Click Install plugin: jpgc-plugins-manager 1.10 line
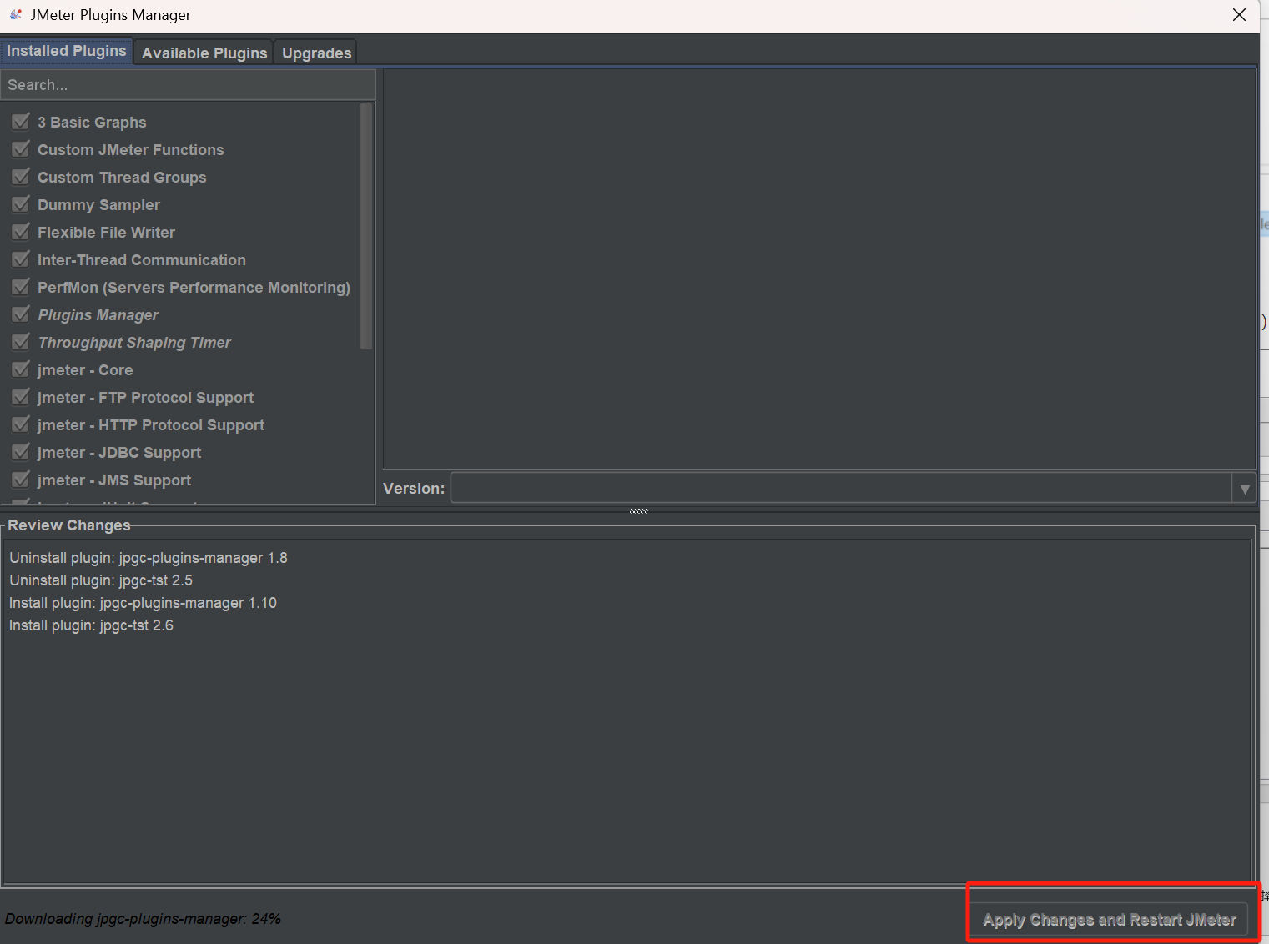This screenshot has height=944, width=1269. click(x=143, y=603)
